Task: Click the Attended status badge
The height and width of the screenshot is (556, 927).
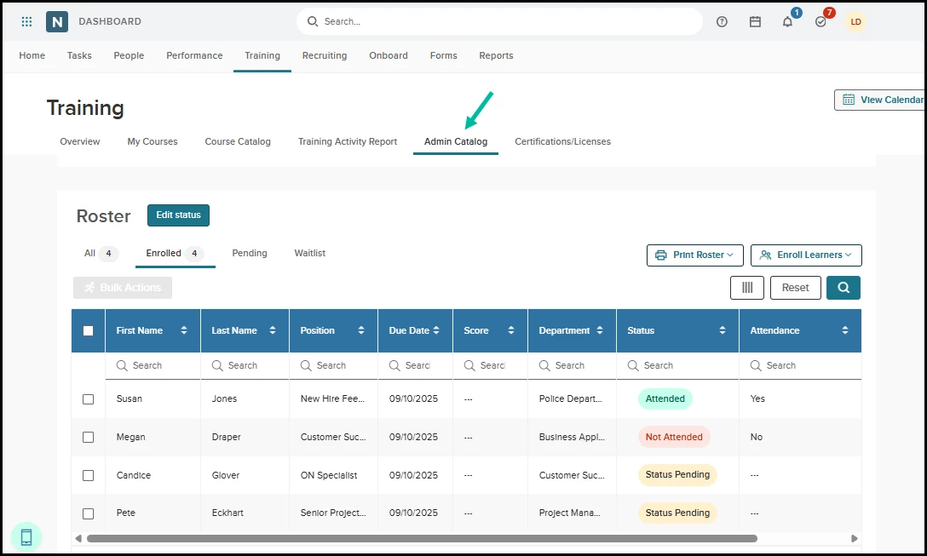Action: point(665,398)
